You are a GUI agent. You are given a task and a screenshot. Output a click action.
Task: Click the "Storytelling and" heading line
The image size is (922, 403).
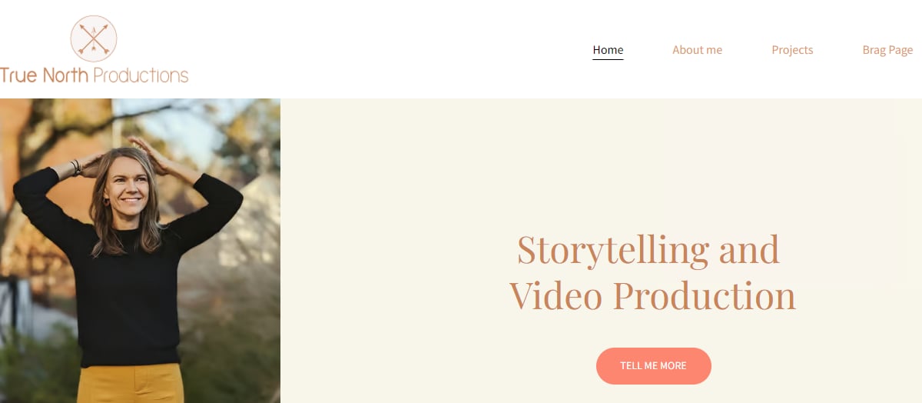point(648,249)
